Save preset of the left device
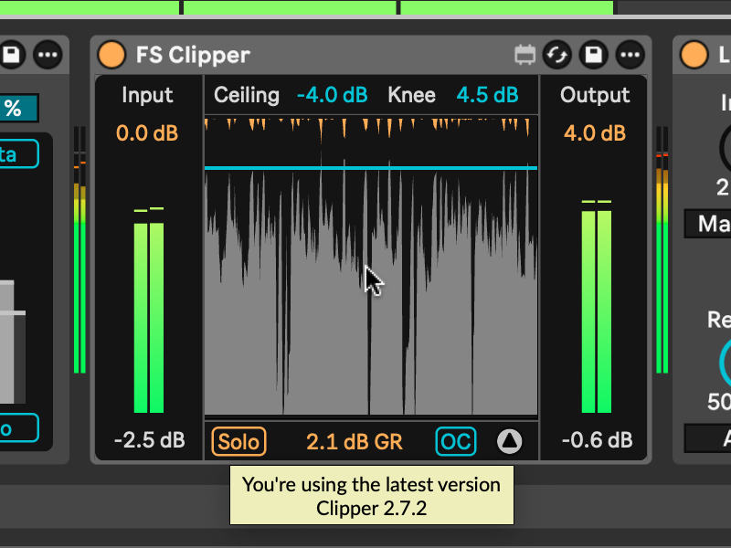The image size is (731, 548). click(11, 55)
